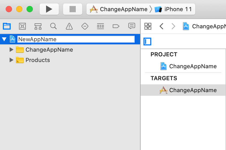Select the ChangeAppName scheme in toolbar
The height and width of the screenshot is (150, 226).
(x=118, y=9)
